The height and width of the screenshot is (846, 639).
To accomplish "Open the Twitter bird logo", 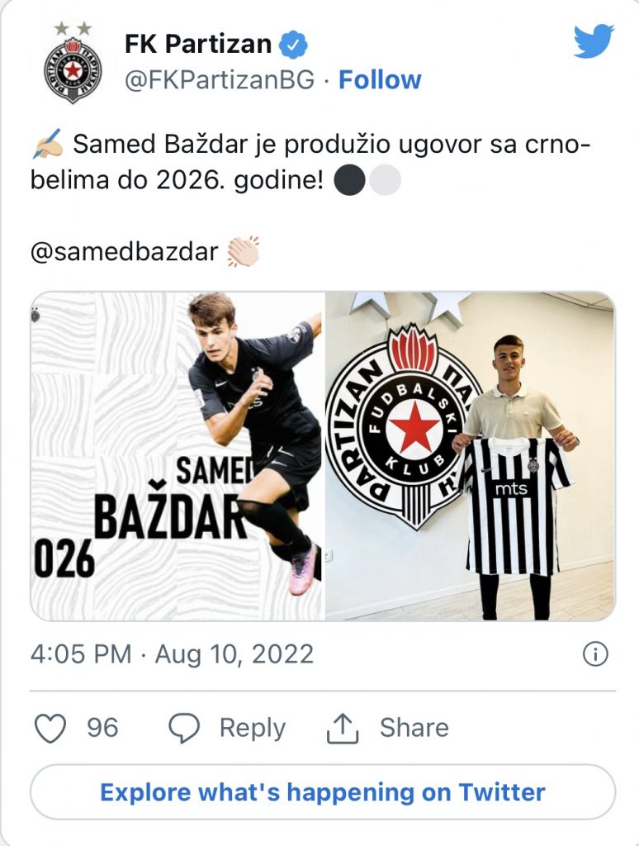I will click(594, 41).
